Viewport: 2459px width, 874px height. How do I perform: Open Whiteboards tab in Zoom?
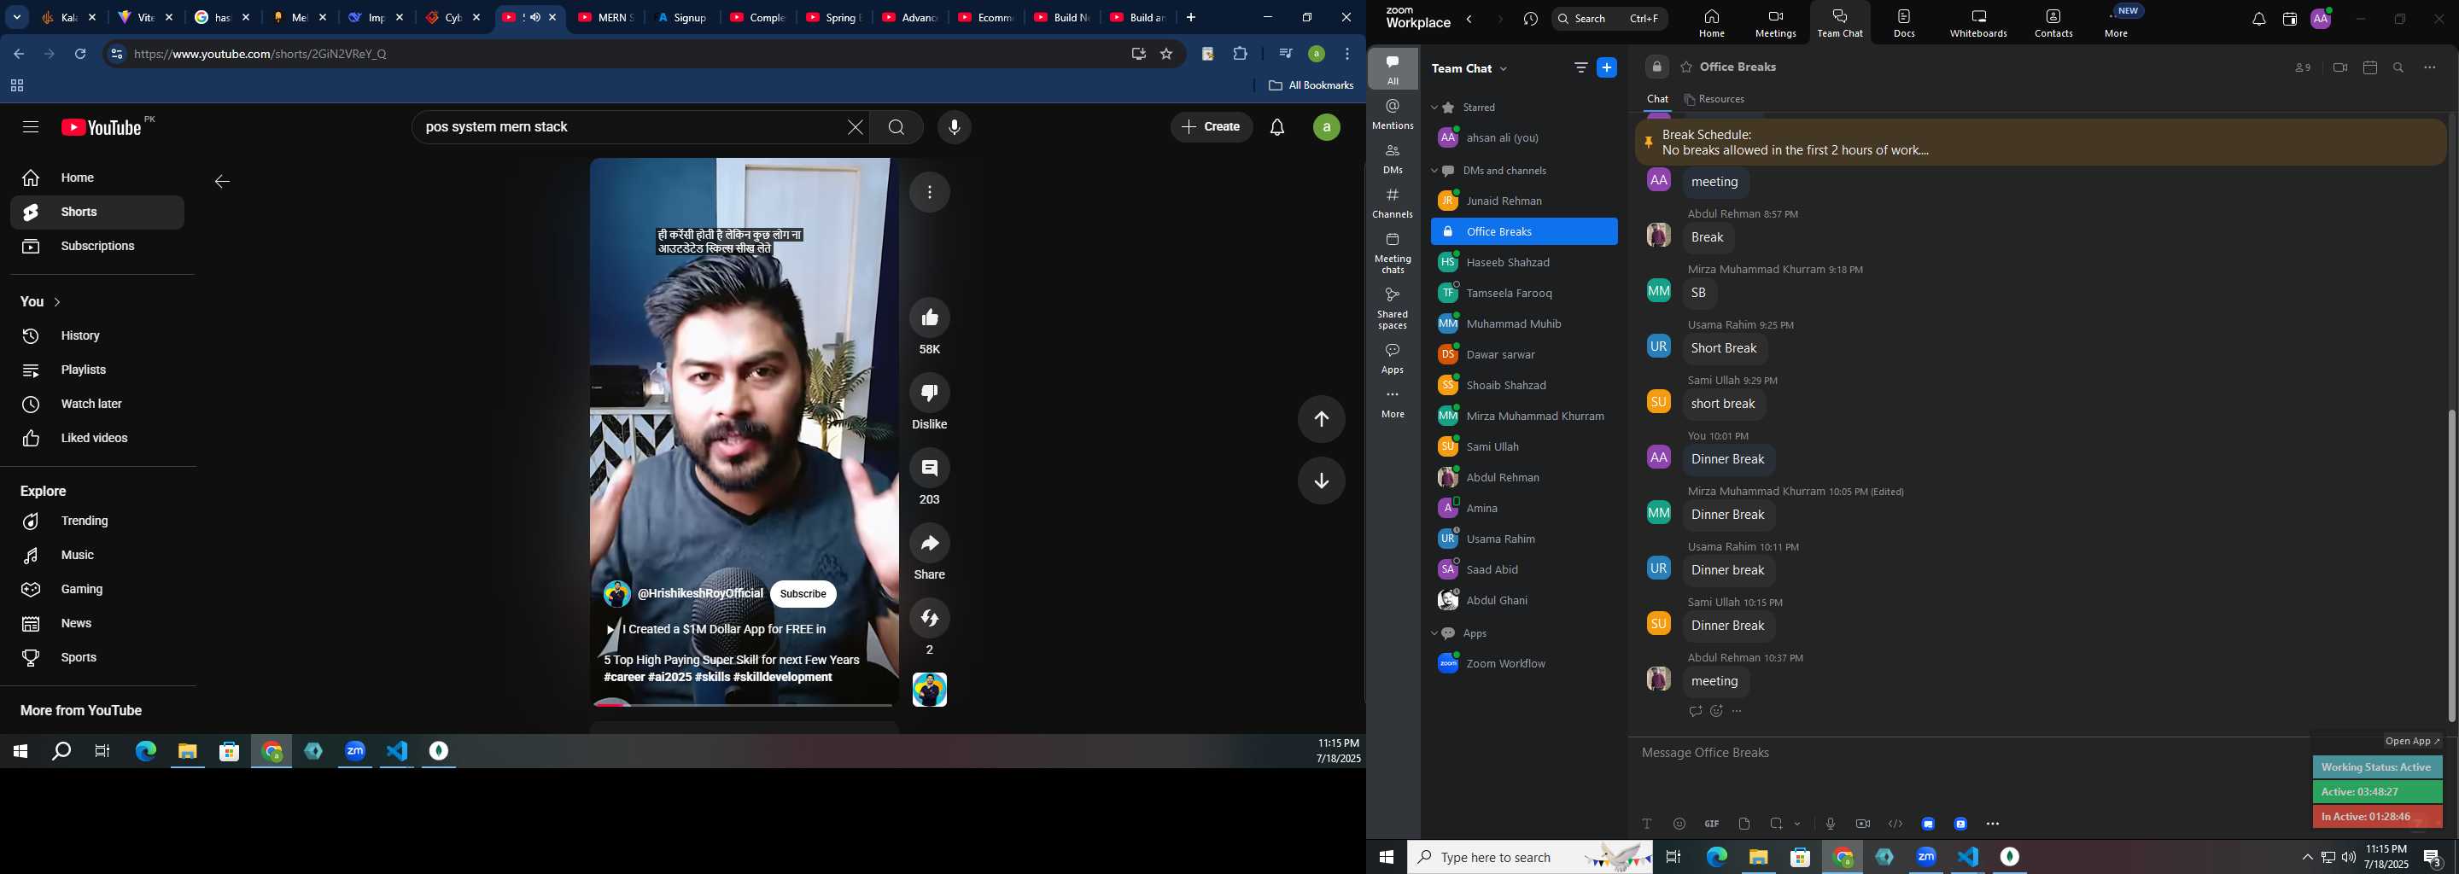(x=1978, y=23)
